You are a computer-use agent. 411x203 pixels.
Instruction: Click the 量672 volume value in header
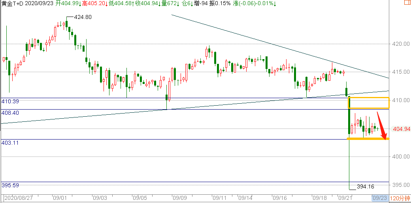pyautogui.click(x=170, y=4)
